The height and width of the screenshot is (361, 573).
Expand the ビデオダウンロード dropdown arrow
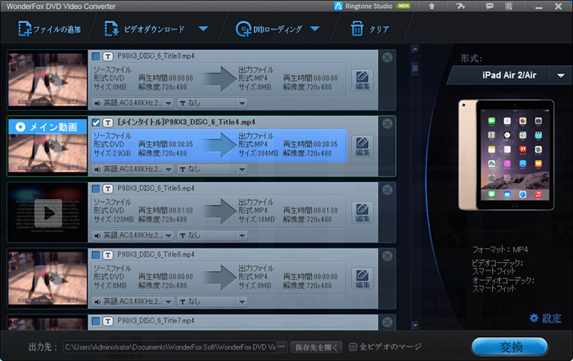pos(203,30)
